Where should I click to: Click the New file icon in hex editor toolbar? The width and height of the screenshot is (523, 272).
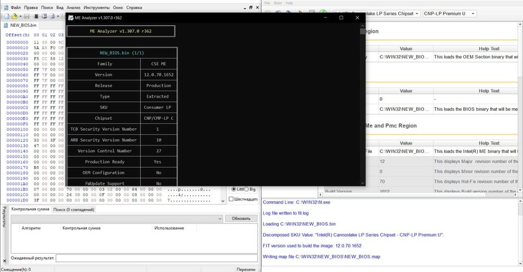tap(7, 16)
